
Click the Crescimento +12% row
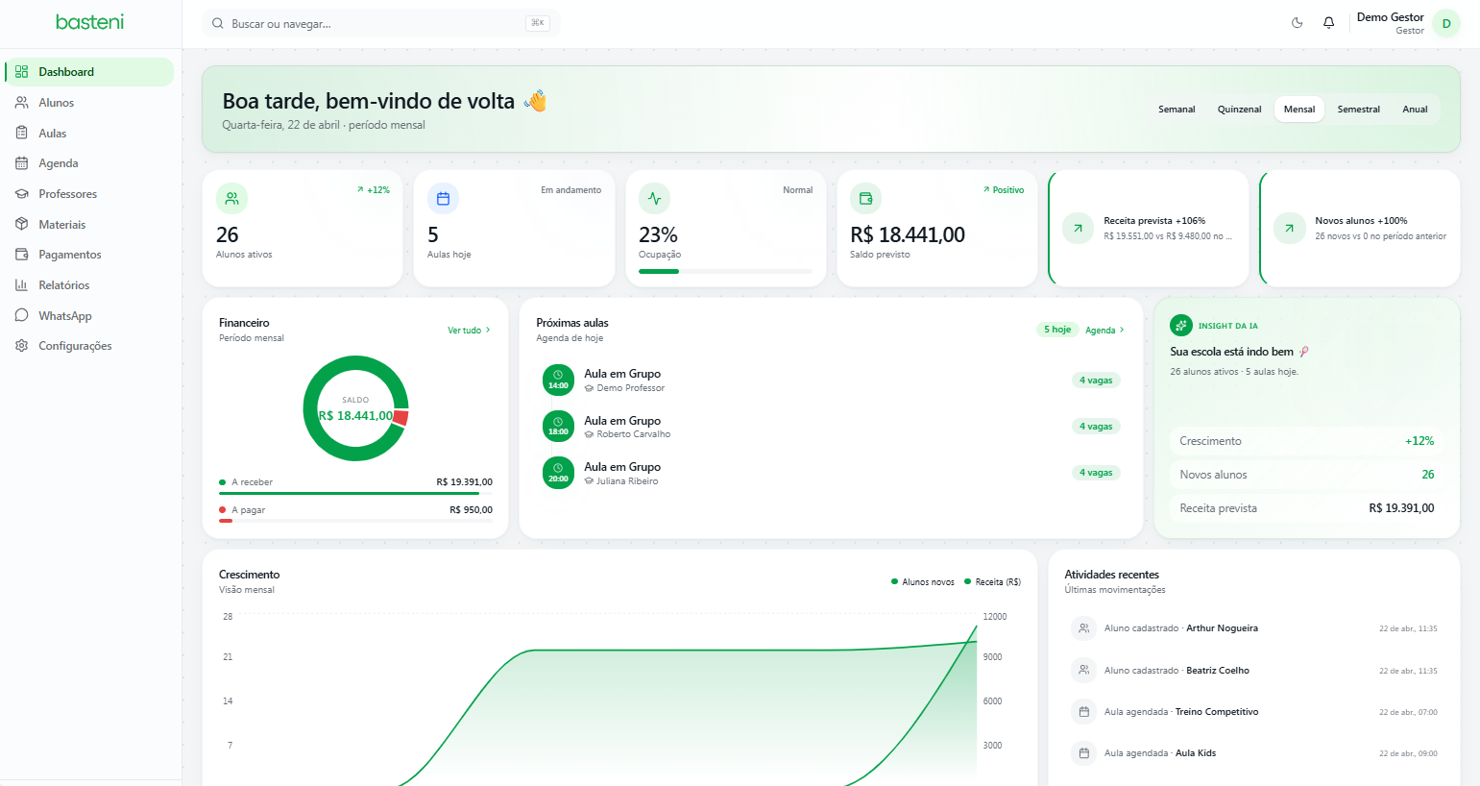pyautogui.click(x=1306, y=441)
